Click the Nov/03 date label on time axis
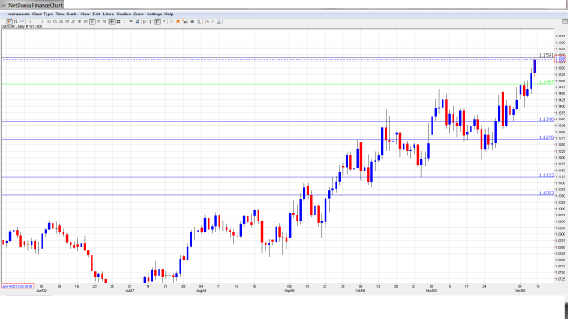This screenshot has height=319, width=568. (x=431, y=291)
